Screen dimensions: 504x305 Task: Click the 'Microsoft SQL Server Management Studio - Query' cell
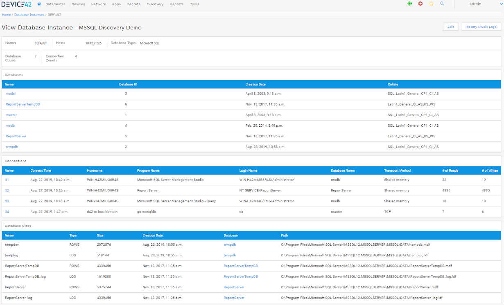coord(176,201)
